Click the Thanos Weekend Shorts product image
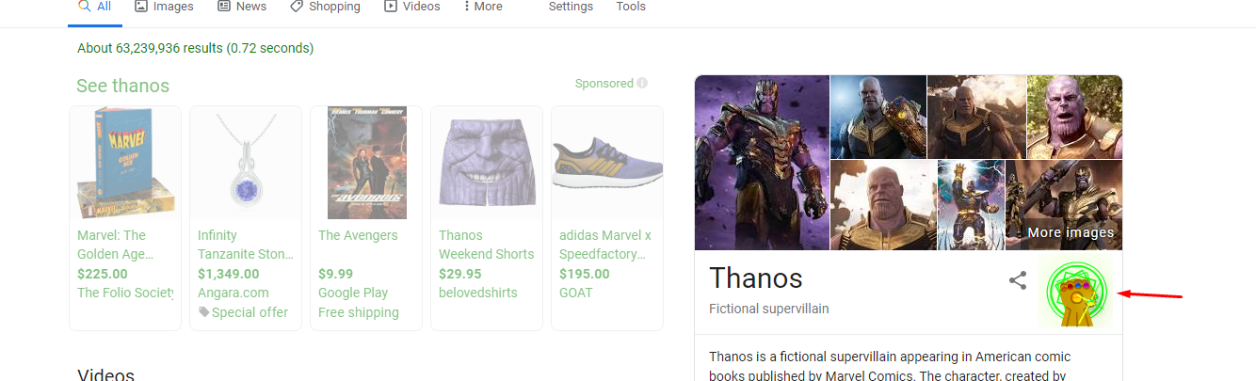Image resolution: width=1256 pixels, height=381 pixels. tap(487, 163)
